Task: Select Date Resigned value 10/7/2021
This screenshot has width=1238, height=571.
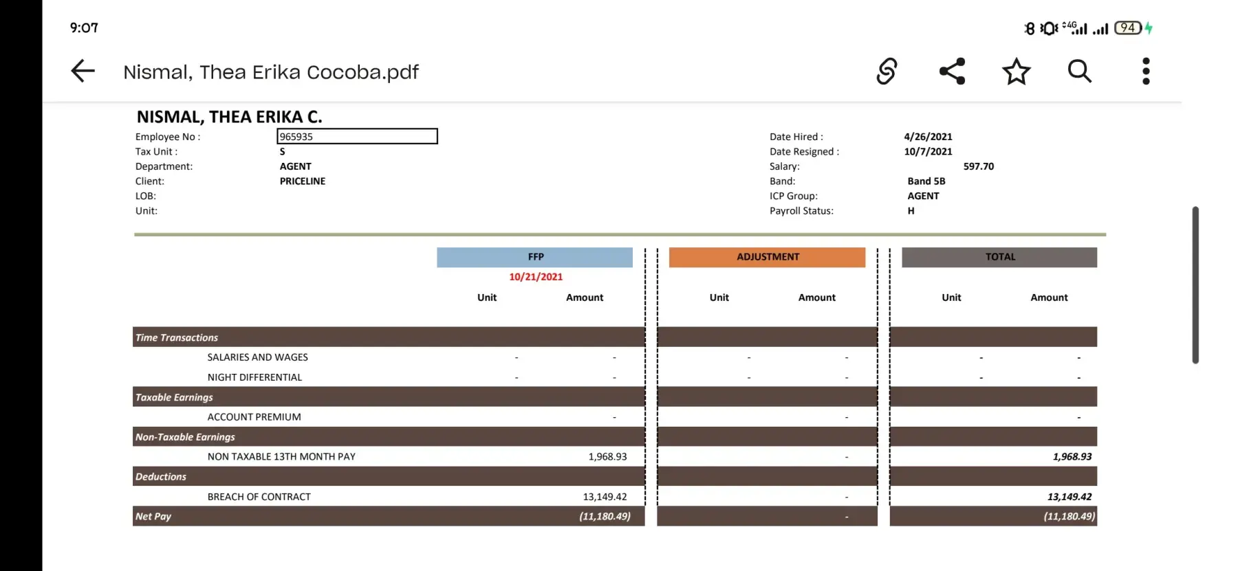Action: click(x=928, y=152)
